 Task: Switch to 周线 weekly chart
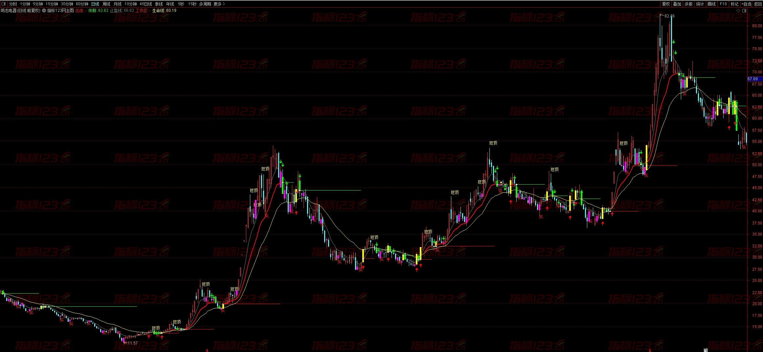coord(106,4)
